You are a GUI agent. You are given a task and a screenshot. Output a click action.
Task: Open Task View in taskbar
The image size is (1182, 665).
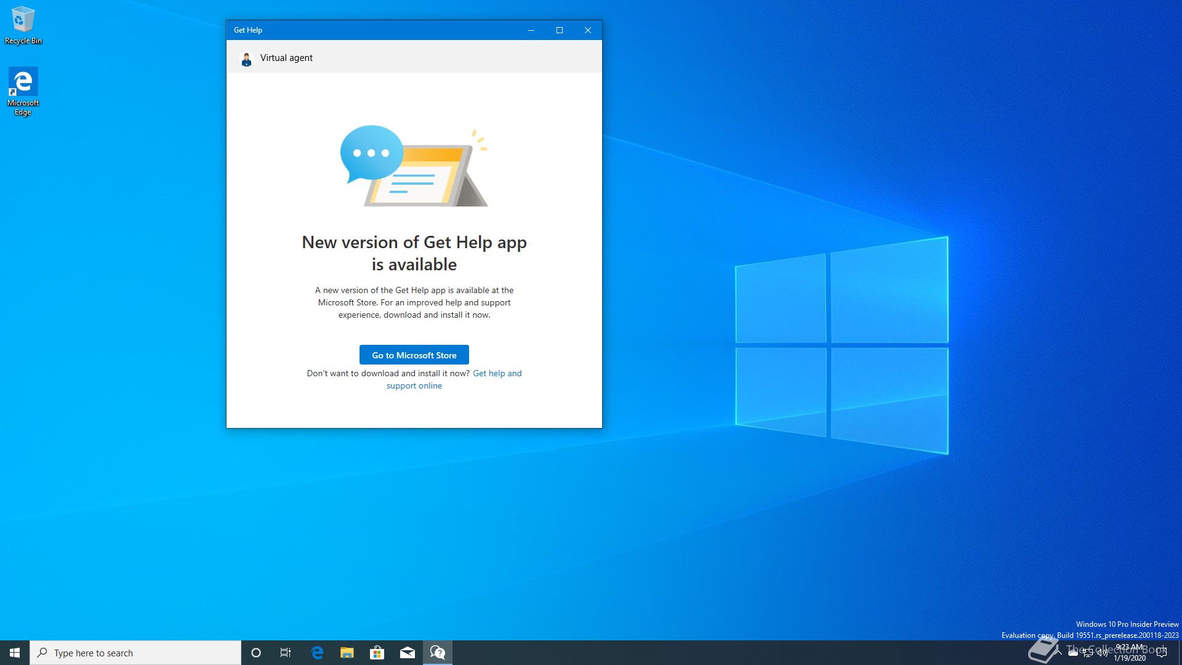click(x=286, y=653)
